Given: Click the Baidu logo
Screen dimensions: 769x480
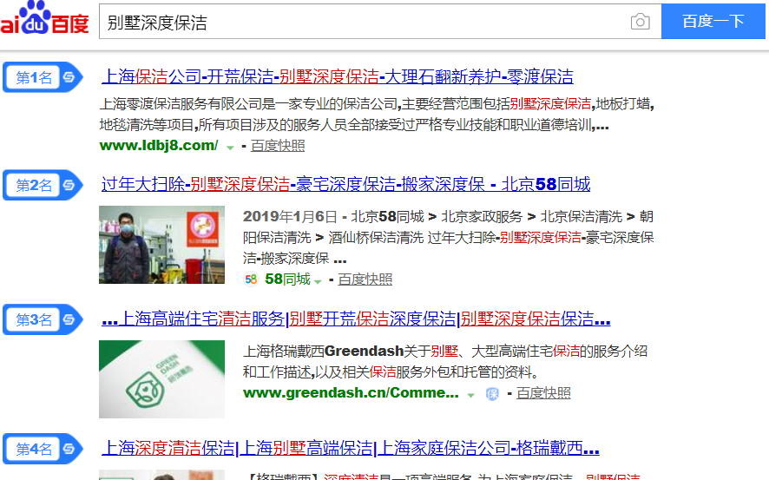Looking at the screenshot, I should pos(44,18).
